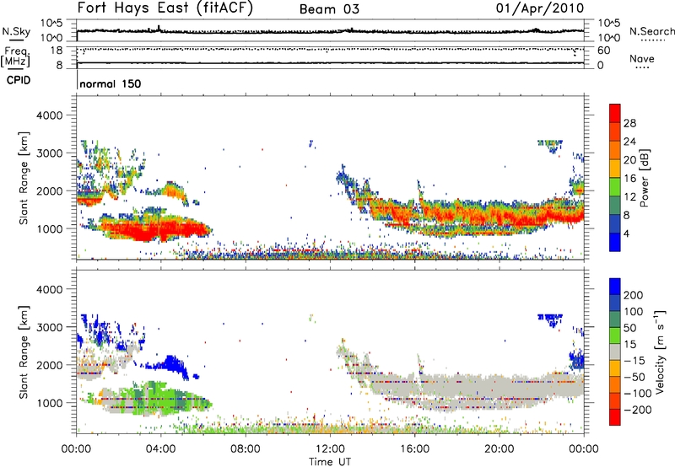Click the '4' power scale value
Screen dimensions: 675x467
coord(627,233)
